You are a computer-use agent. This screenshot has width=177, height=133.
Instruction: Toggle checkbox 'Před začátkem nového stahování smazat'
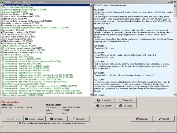(x=20, y=123)
